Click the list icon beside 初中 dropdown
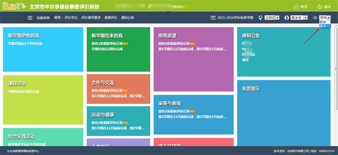Screen dimensions: 338x155 pos(315,18)
